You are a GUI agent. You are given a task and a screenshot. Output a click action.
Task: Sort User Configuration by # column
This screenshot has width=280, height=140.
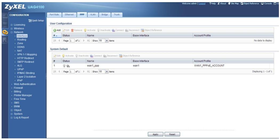pos(56,35)
